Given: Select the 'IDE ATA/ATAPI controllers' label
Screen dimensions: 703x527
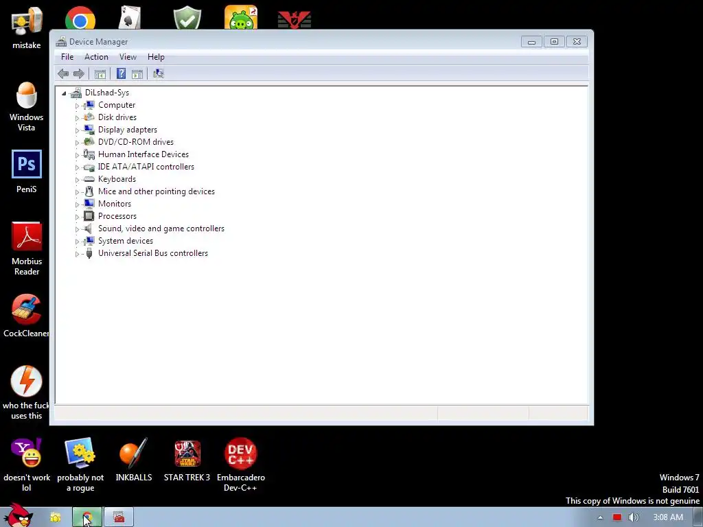Looking at the screenshot, I should click(146, 167).
